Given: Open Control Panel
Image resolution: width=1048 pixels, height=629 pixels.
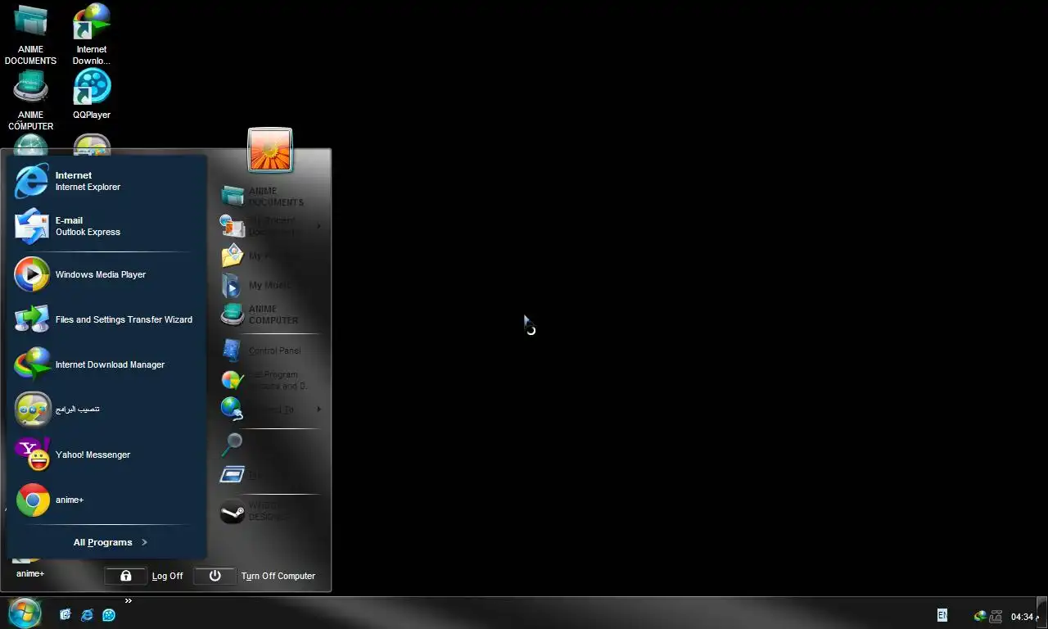Looking at the screenshot, I should (270, 351).
